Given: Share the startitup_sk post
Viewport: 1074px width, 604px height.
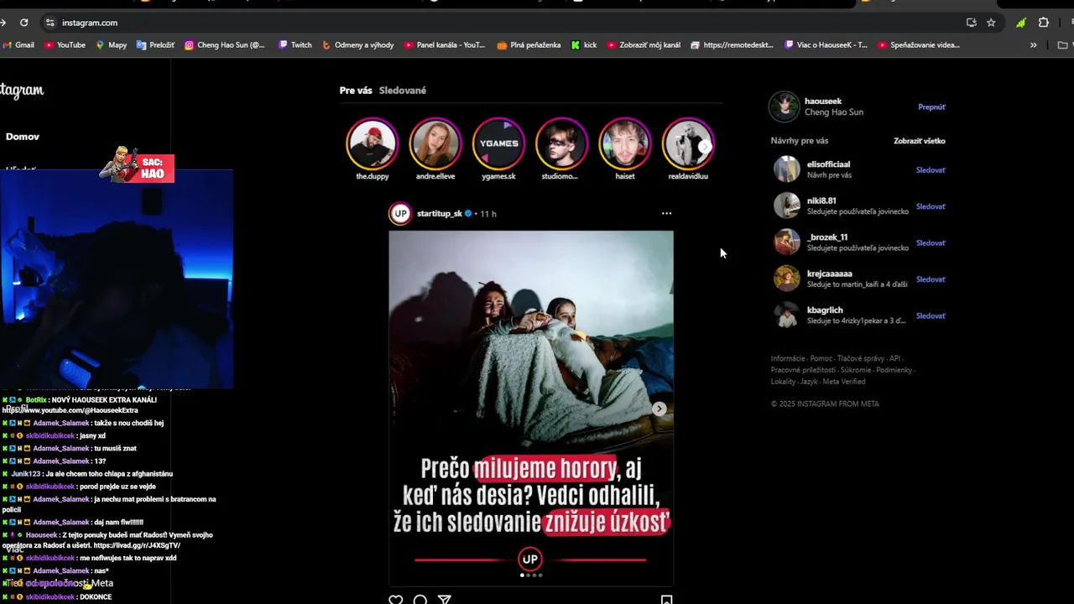Looking at the screenshot, I should pyautogui.click(x=445, y=600).
